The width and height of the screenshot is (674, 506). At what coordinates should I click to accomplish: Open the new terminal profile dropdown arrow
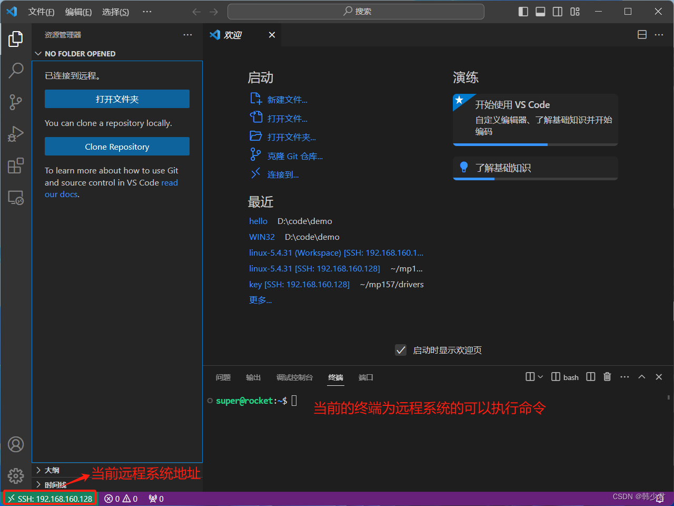[x=540, y=377]
